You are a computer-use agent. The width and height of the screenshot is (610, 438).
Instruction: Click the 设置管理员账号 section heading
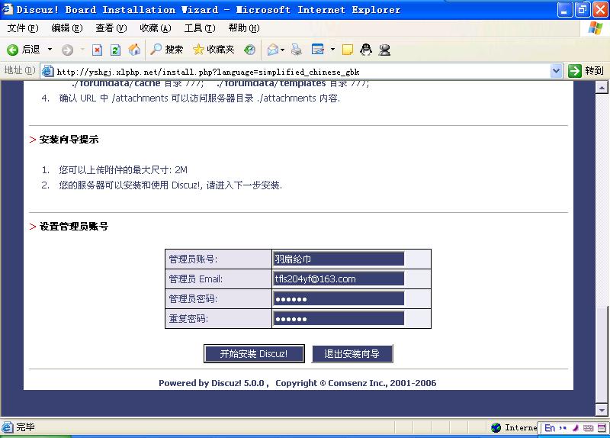click(74, 226)
